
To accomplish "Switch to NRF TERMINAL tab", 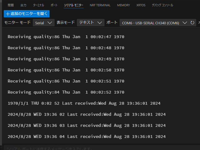I will click(100, 5).
